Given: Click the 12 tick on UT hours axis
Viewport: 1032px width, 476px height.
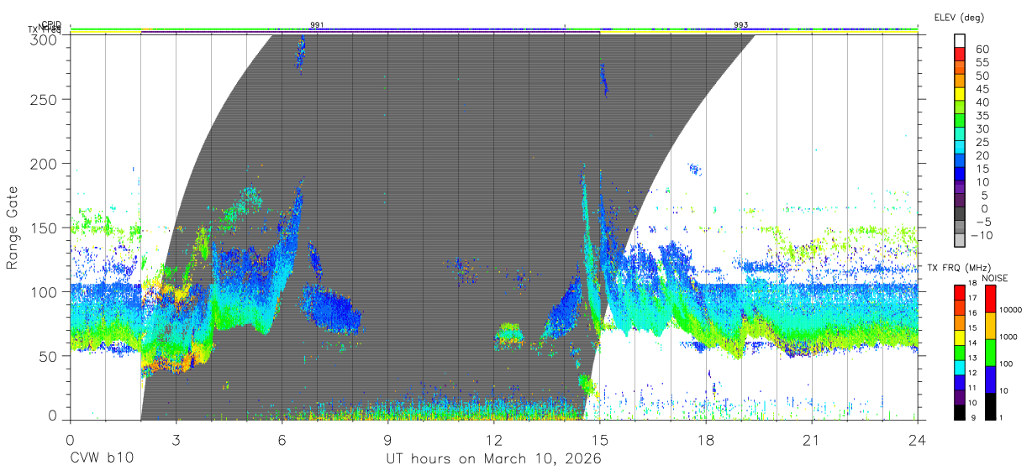Looking at the screenshot, I should (x=493, y=440).
